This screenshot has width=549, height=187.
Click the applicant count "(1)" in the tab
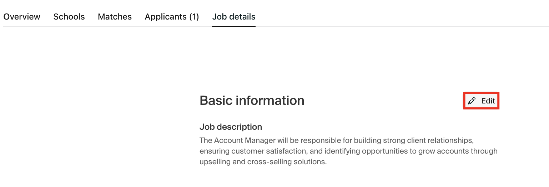coord(194,17)
